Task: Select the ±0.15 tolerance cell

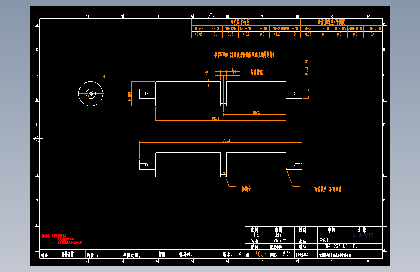Action: point(231,34)
